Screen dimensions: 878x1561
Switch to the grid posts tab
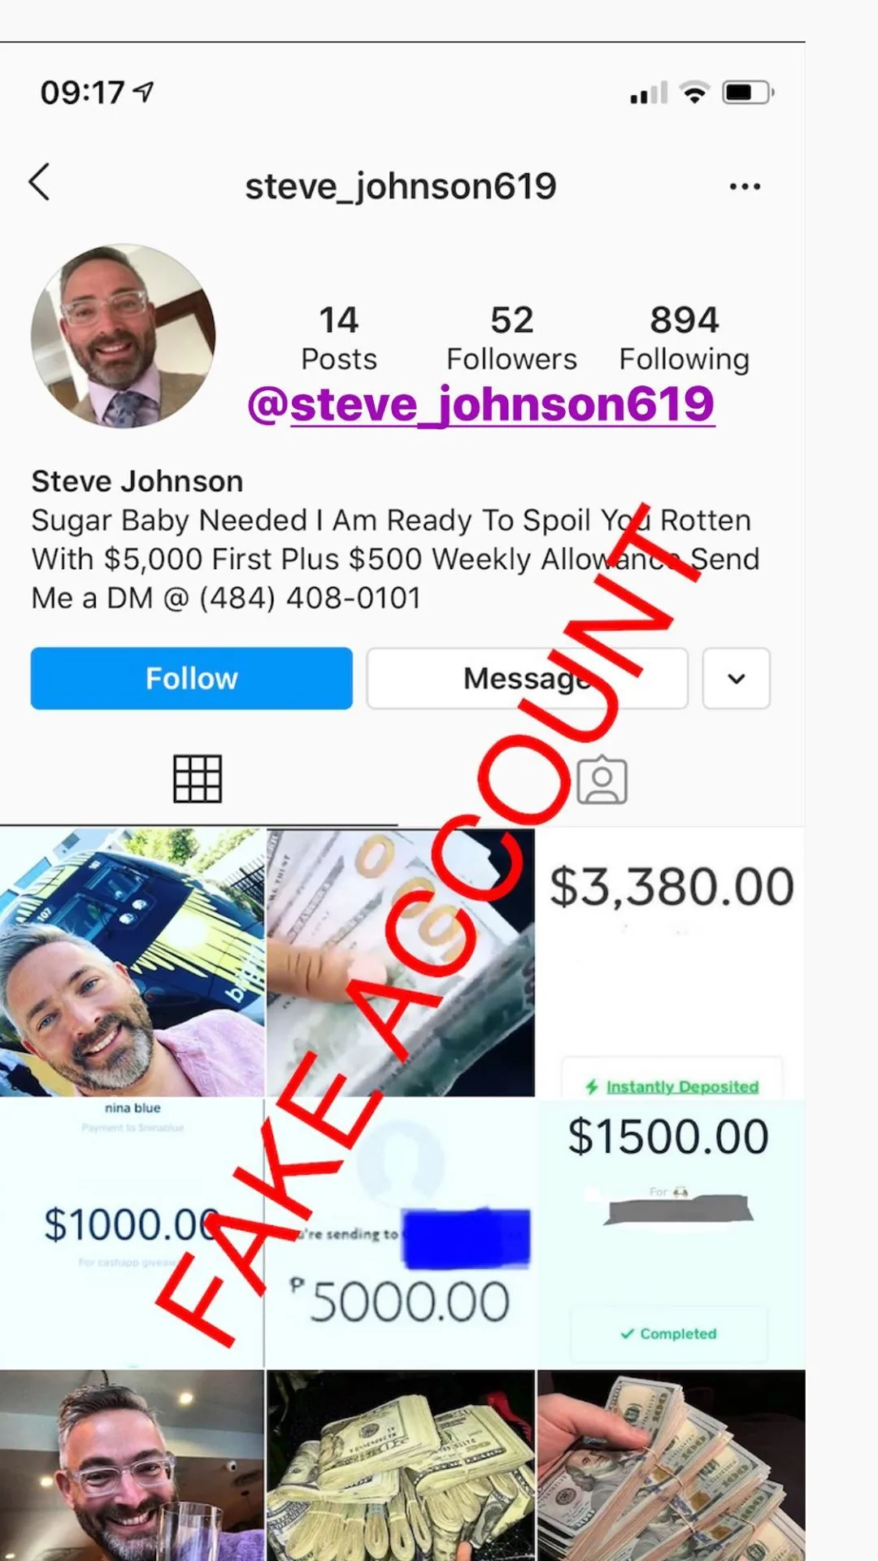click(198, 779)
